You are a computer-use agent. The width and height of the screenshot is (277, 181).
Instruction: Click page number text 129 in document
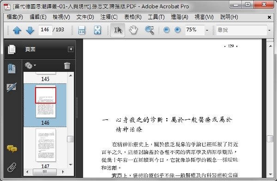(231, 46)
